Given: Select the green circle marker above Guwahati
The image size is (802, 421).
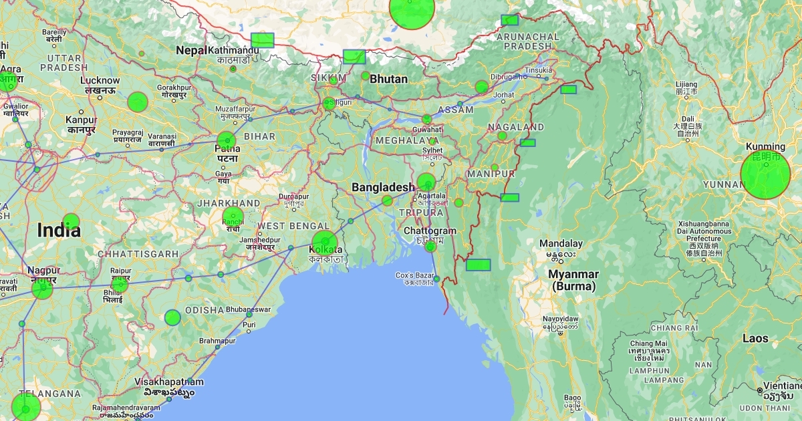Looking at the screenshot, I should [426, 119].
